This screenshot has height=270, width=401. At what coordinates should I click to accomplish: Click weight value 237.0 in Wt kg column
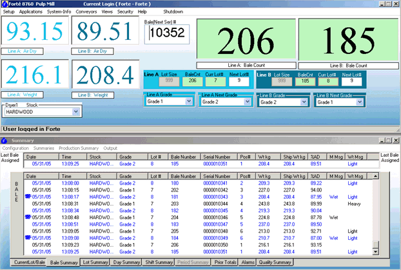point(264,224)
